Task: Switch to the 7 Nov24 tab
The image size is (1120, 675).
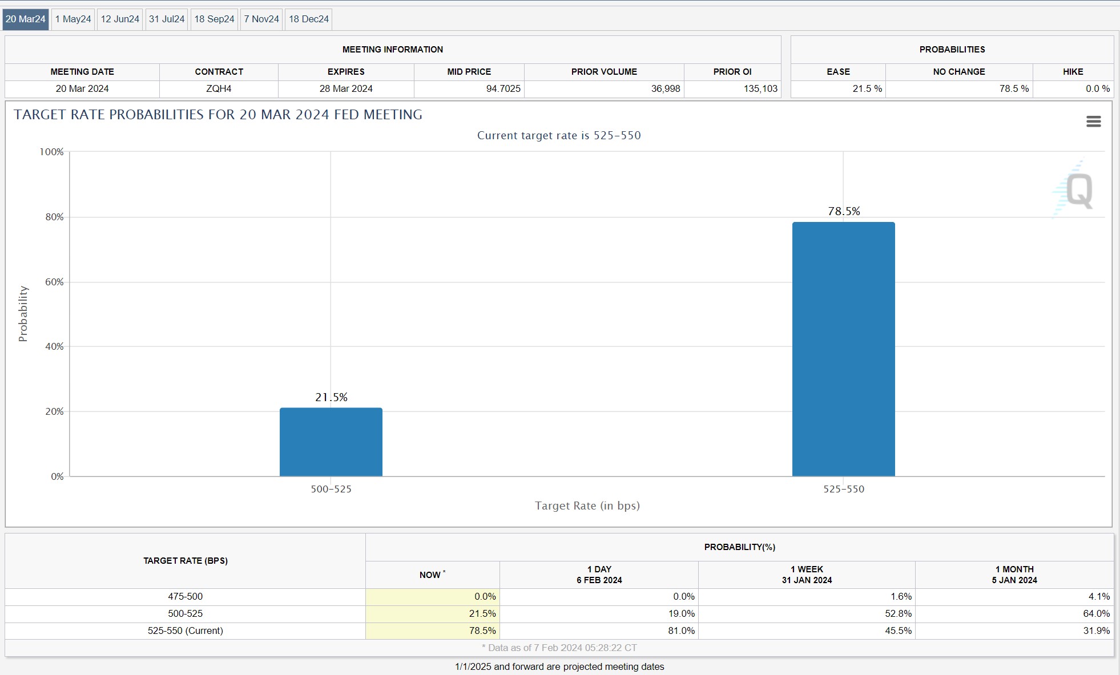Action: [261, 19]
